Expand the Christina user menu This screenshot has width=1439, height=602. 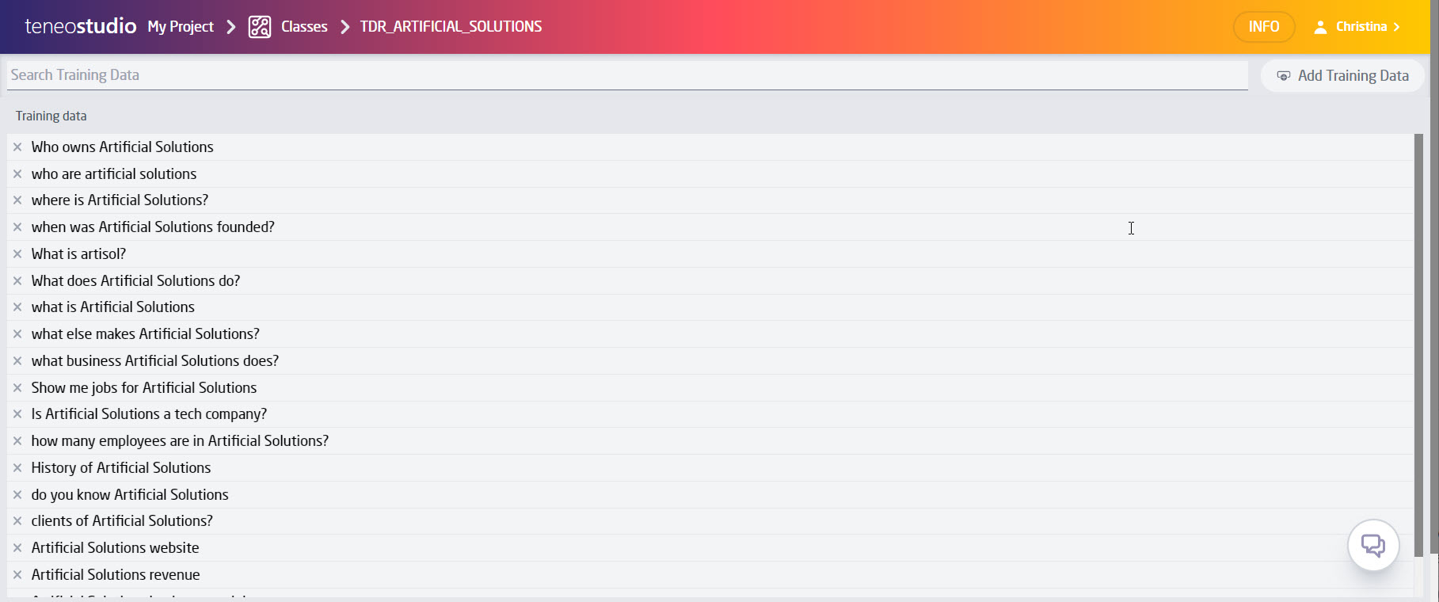click(x=1357, y=27)
